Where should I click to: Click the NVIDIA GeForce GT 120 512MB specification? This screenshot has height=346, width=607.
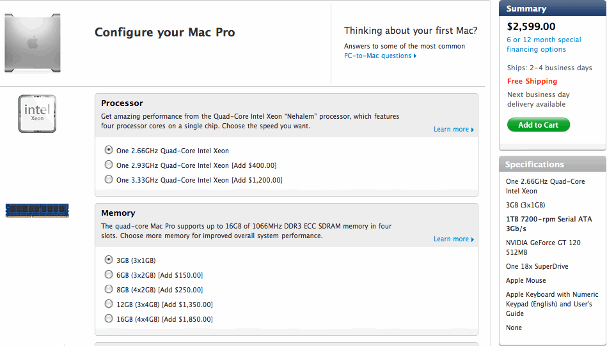(x=543, y=248)
